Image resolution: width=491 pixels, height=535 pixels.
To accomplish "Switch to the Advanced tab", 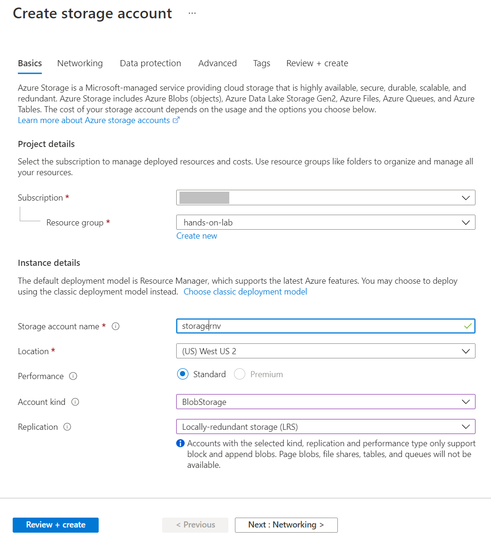I will pyautogui.click(x=218, y=63).
